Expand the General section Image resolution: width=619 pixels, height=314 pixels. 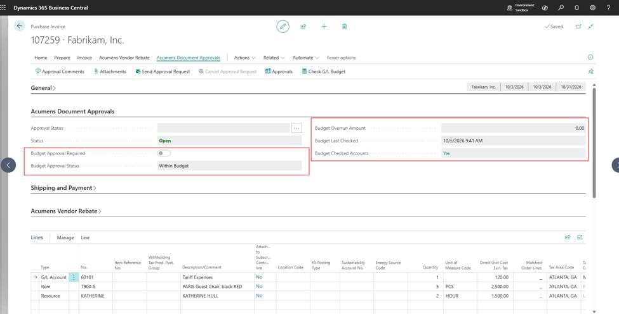point(43,88)
